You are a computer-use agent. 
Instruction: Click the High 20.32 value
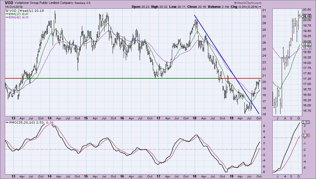(x=160, y=7)
